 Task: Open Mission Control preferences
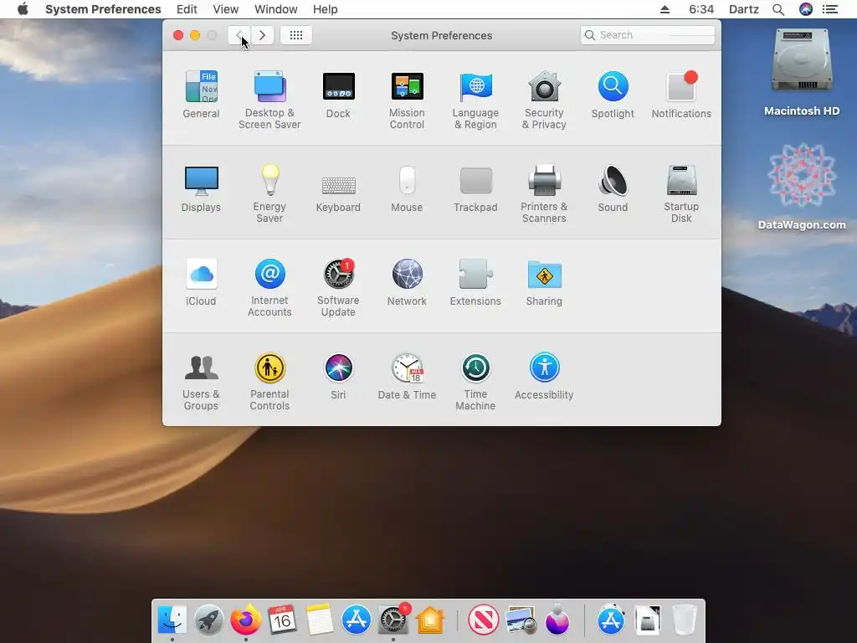tap(407, 100)
